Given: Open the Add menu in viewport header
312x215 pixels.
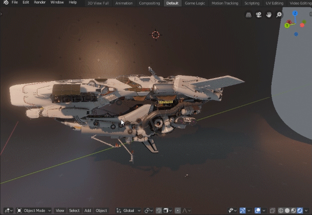Looking at the screenshot, I should tap(87, 211).
